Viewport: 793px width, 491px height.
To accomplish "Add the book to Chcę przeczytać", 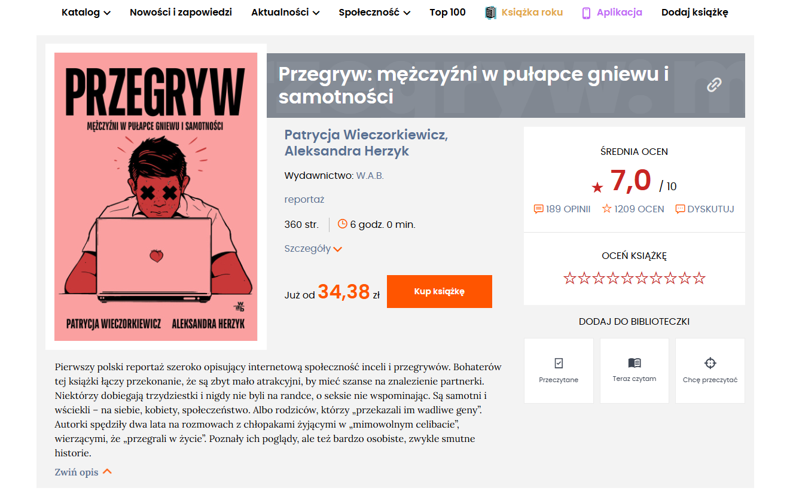I will pyautogui.click(x=710, y=371).
